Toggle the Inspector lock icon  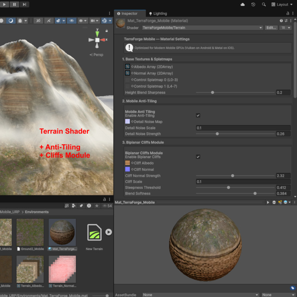(x=288, y=13)
